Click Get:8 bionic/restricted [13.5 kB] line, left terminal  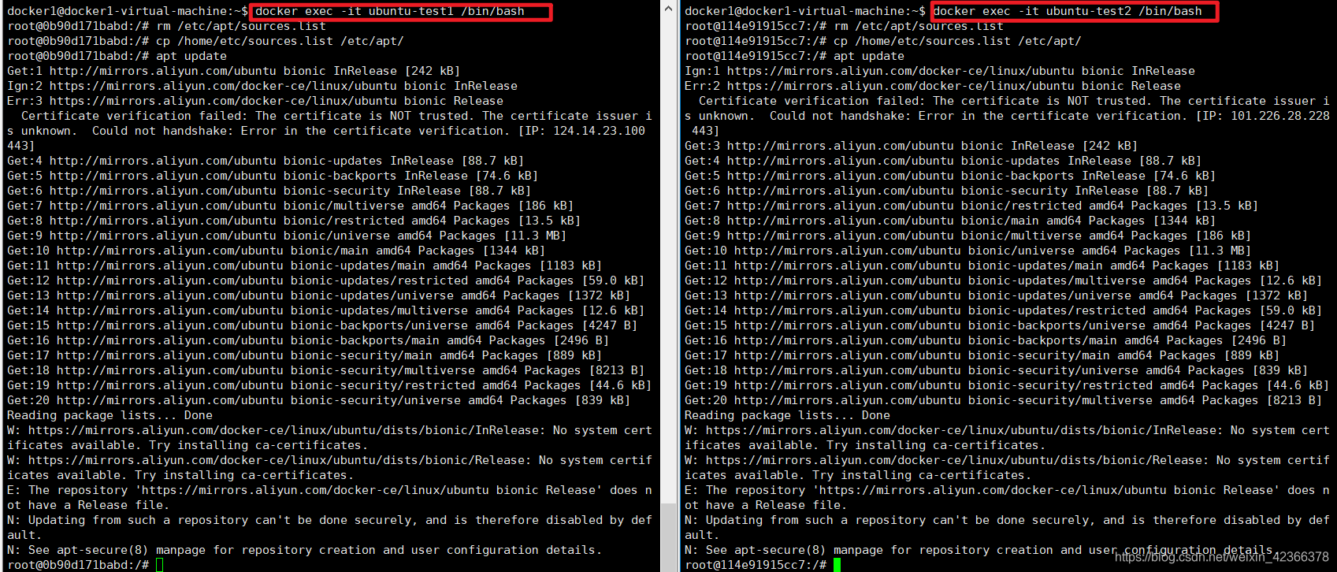pyautogui.click(x=294, y=221)
